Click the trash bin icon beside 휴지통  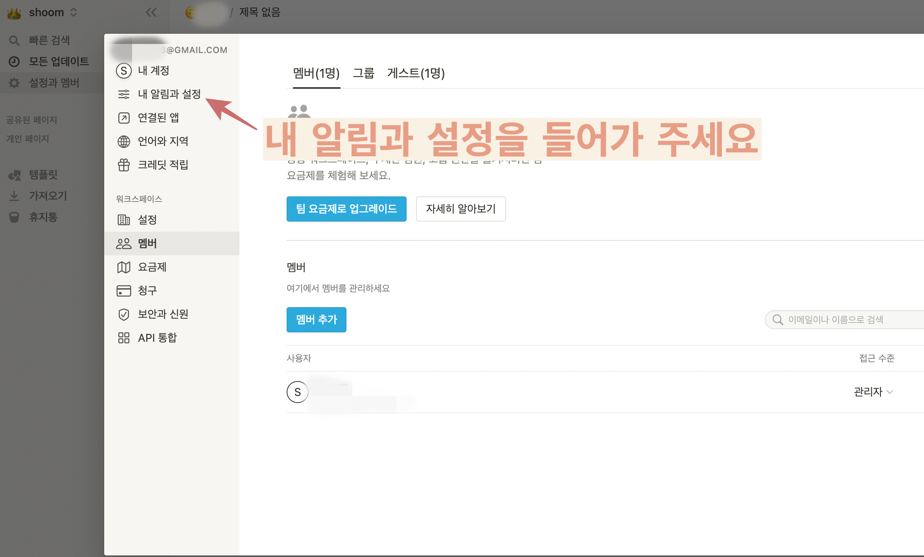pyautogui.click(x=14, y=217)
